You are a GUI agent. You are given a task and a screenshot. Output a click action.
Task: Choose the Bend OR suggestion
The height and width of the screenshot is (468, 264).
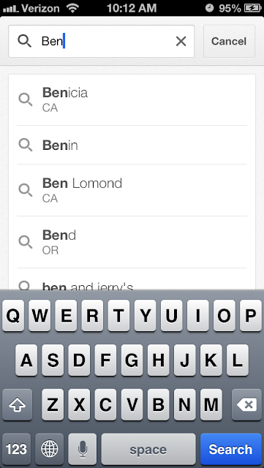132,242
